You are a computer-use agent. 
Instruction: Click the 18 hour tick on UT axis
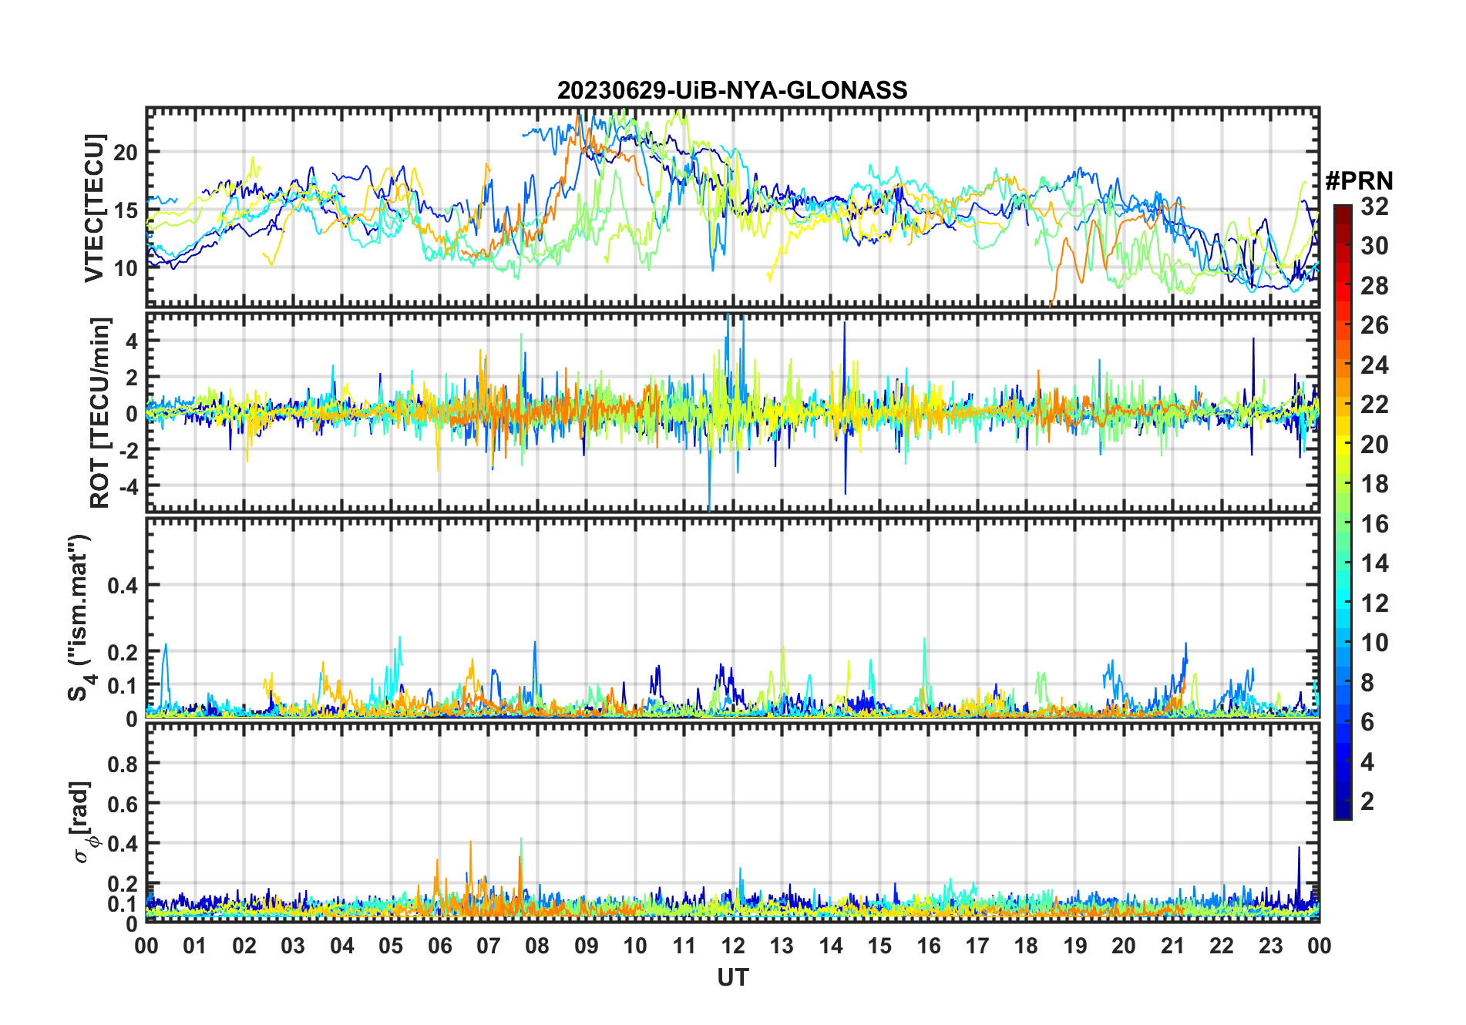pyautogui.click(x=1026, y=946)
